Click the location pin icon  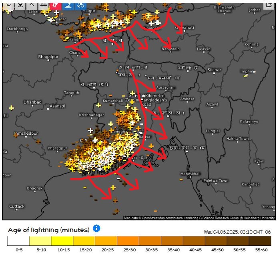pos(20,5)
